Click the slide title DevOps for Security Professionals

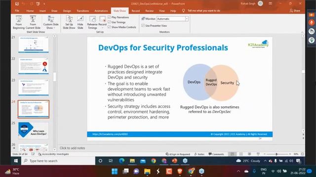(x=163, y=48)
